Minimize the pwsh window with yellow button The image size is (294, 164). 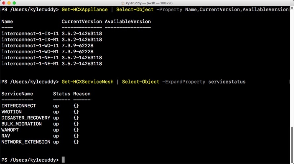9,3
